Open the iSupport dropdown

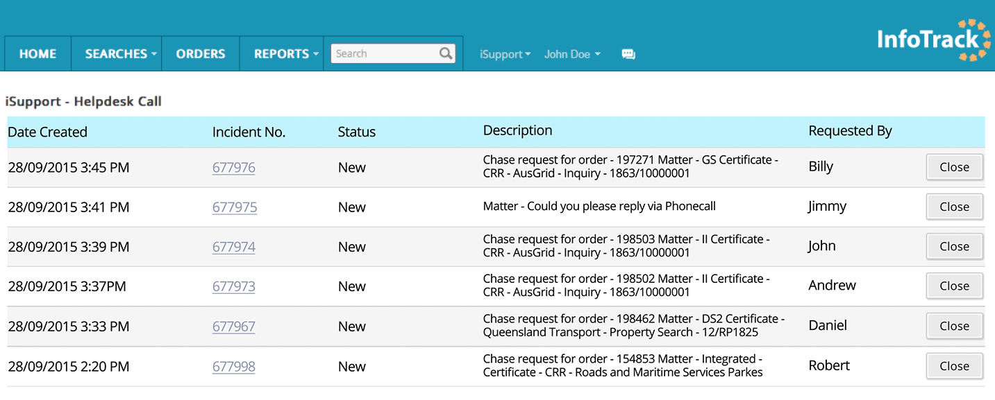[505, 54]
